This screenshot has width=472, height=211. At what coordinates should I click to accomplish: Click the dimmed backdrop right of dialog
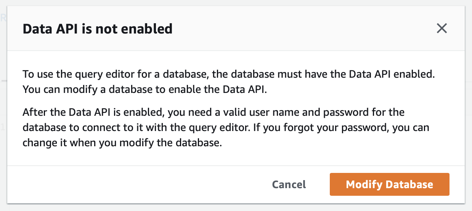pos(469,114)
